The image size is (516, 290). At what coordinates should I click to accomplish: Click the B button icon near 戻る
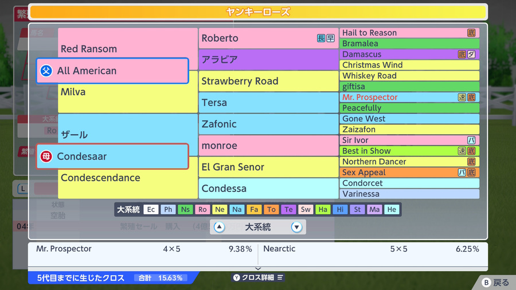pyautogui.click(x=486, y=283)
